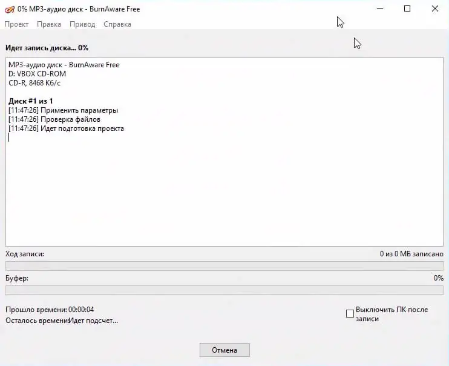
Task: Open the Справка menu
Action: pyautogui.click(x=117, y=24)
